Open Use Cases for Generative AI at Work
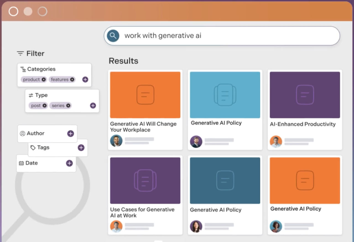Image resolution: width=354 pixels, height=242 pixels. [x=142, y=212]
